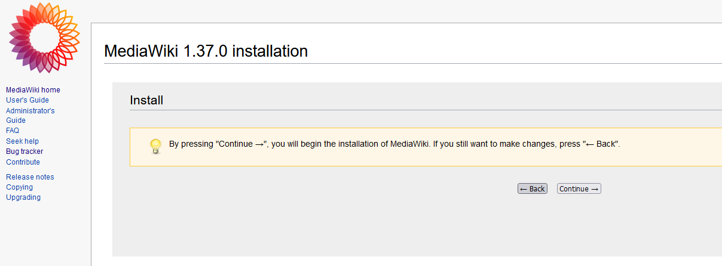
Task: Open the Release notes link
Action: coord(30,177)
